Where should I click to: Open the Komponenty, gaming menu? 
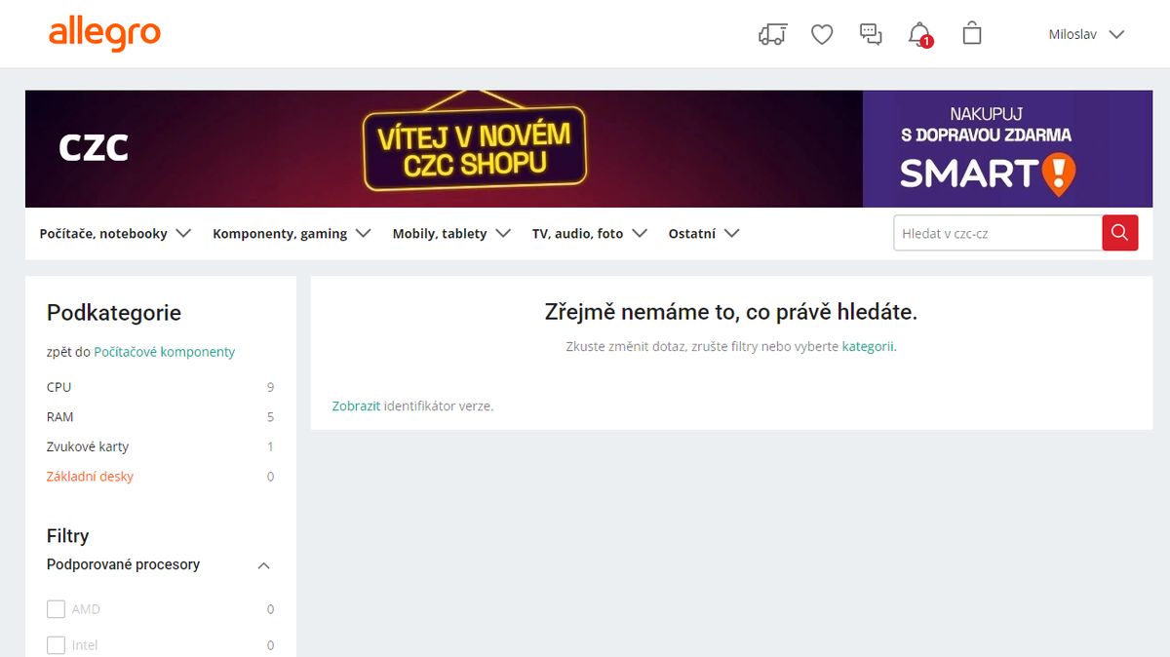(292, 234)
